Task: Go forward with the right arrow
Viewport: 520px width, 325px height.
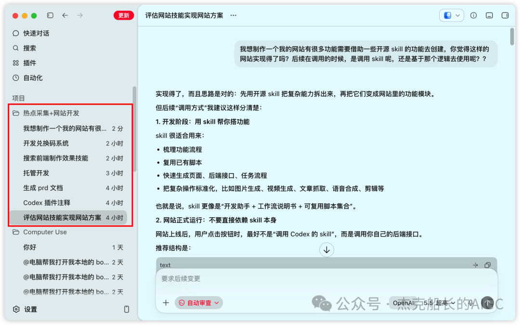Action: pyautogui.click(x=80, y=15)
